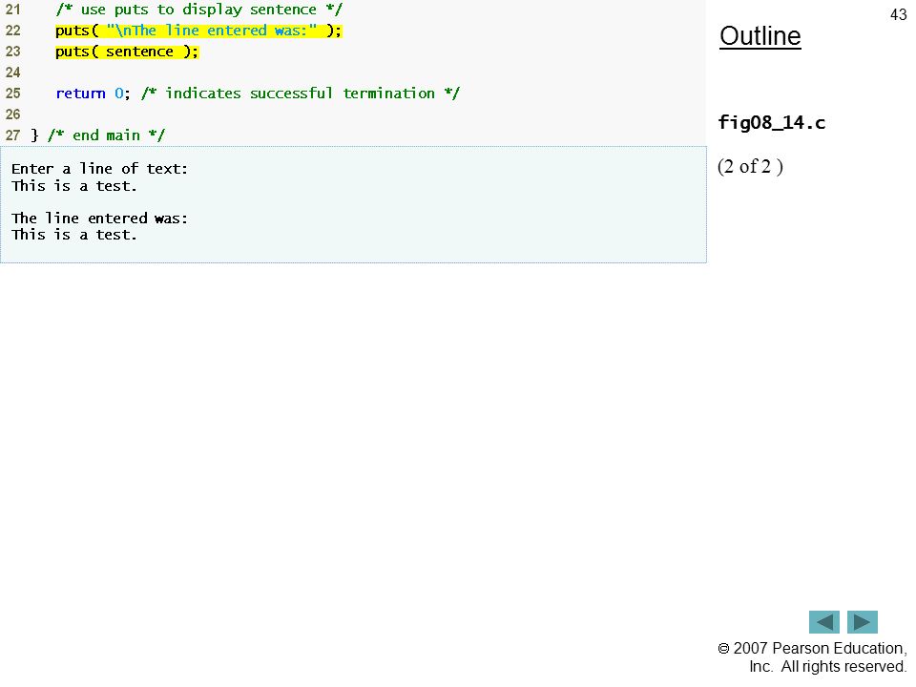This screenshot has height=687, width=916.
Task: Click the first 'This is a test.' output line
Action: [x=73, y=186]
